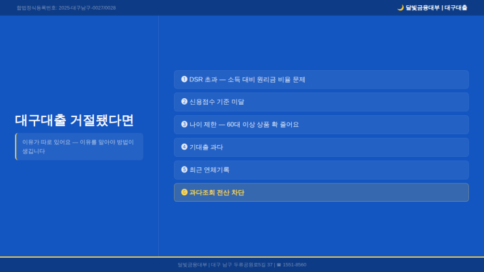The image size is (484, 272).
Task: Click the phone number 1551-8560
Action: click(294, 265)
